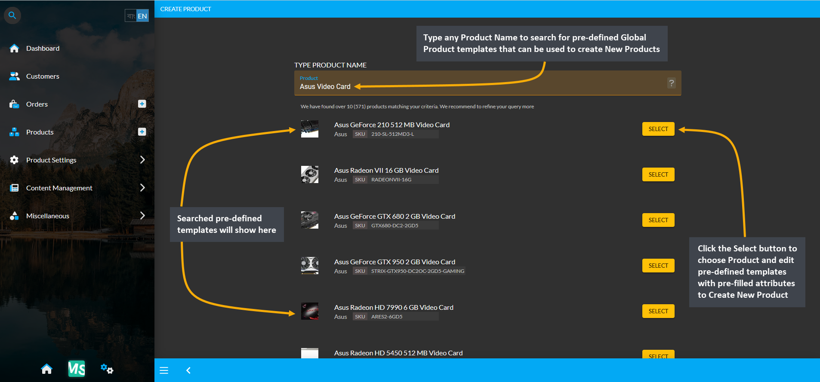Image resolution: width=820 pixels, height=382 pixels.
Task: Select Asus Radeon VII 16 GB template
Action: 658,174
